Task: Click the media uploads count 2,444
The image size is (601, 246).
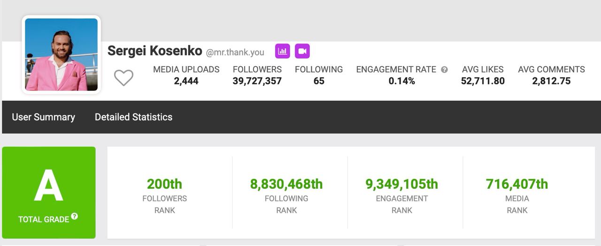Action: point(186,81)
